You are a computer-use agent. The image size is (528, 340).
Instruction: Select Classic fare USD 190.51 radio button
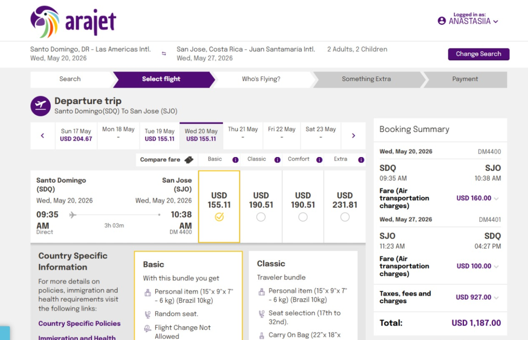tap(261, 217)
